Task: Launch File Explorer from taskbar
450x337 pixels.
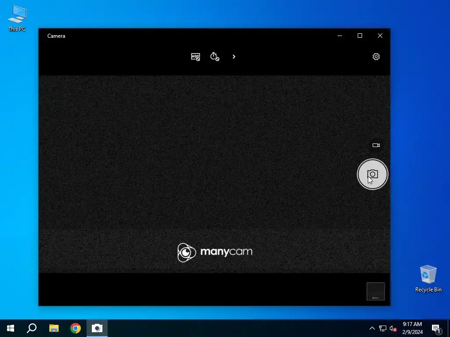Action: [54, 328]
